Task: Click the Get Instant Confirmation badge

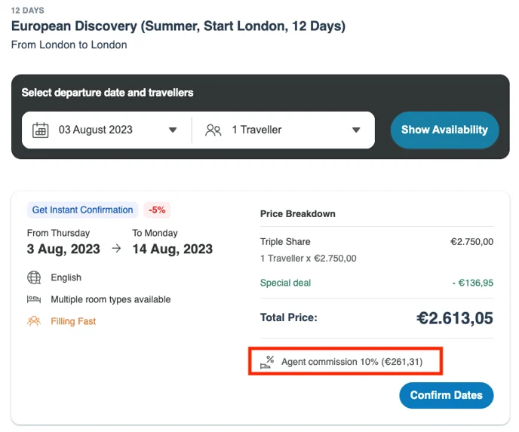Action: [x=82, y=210]
